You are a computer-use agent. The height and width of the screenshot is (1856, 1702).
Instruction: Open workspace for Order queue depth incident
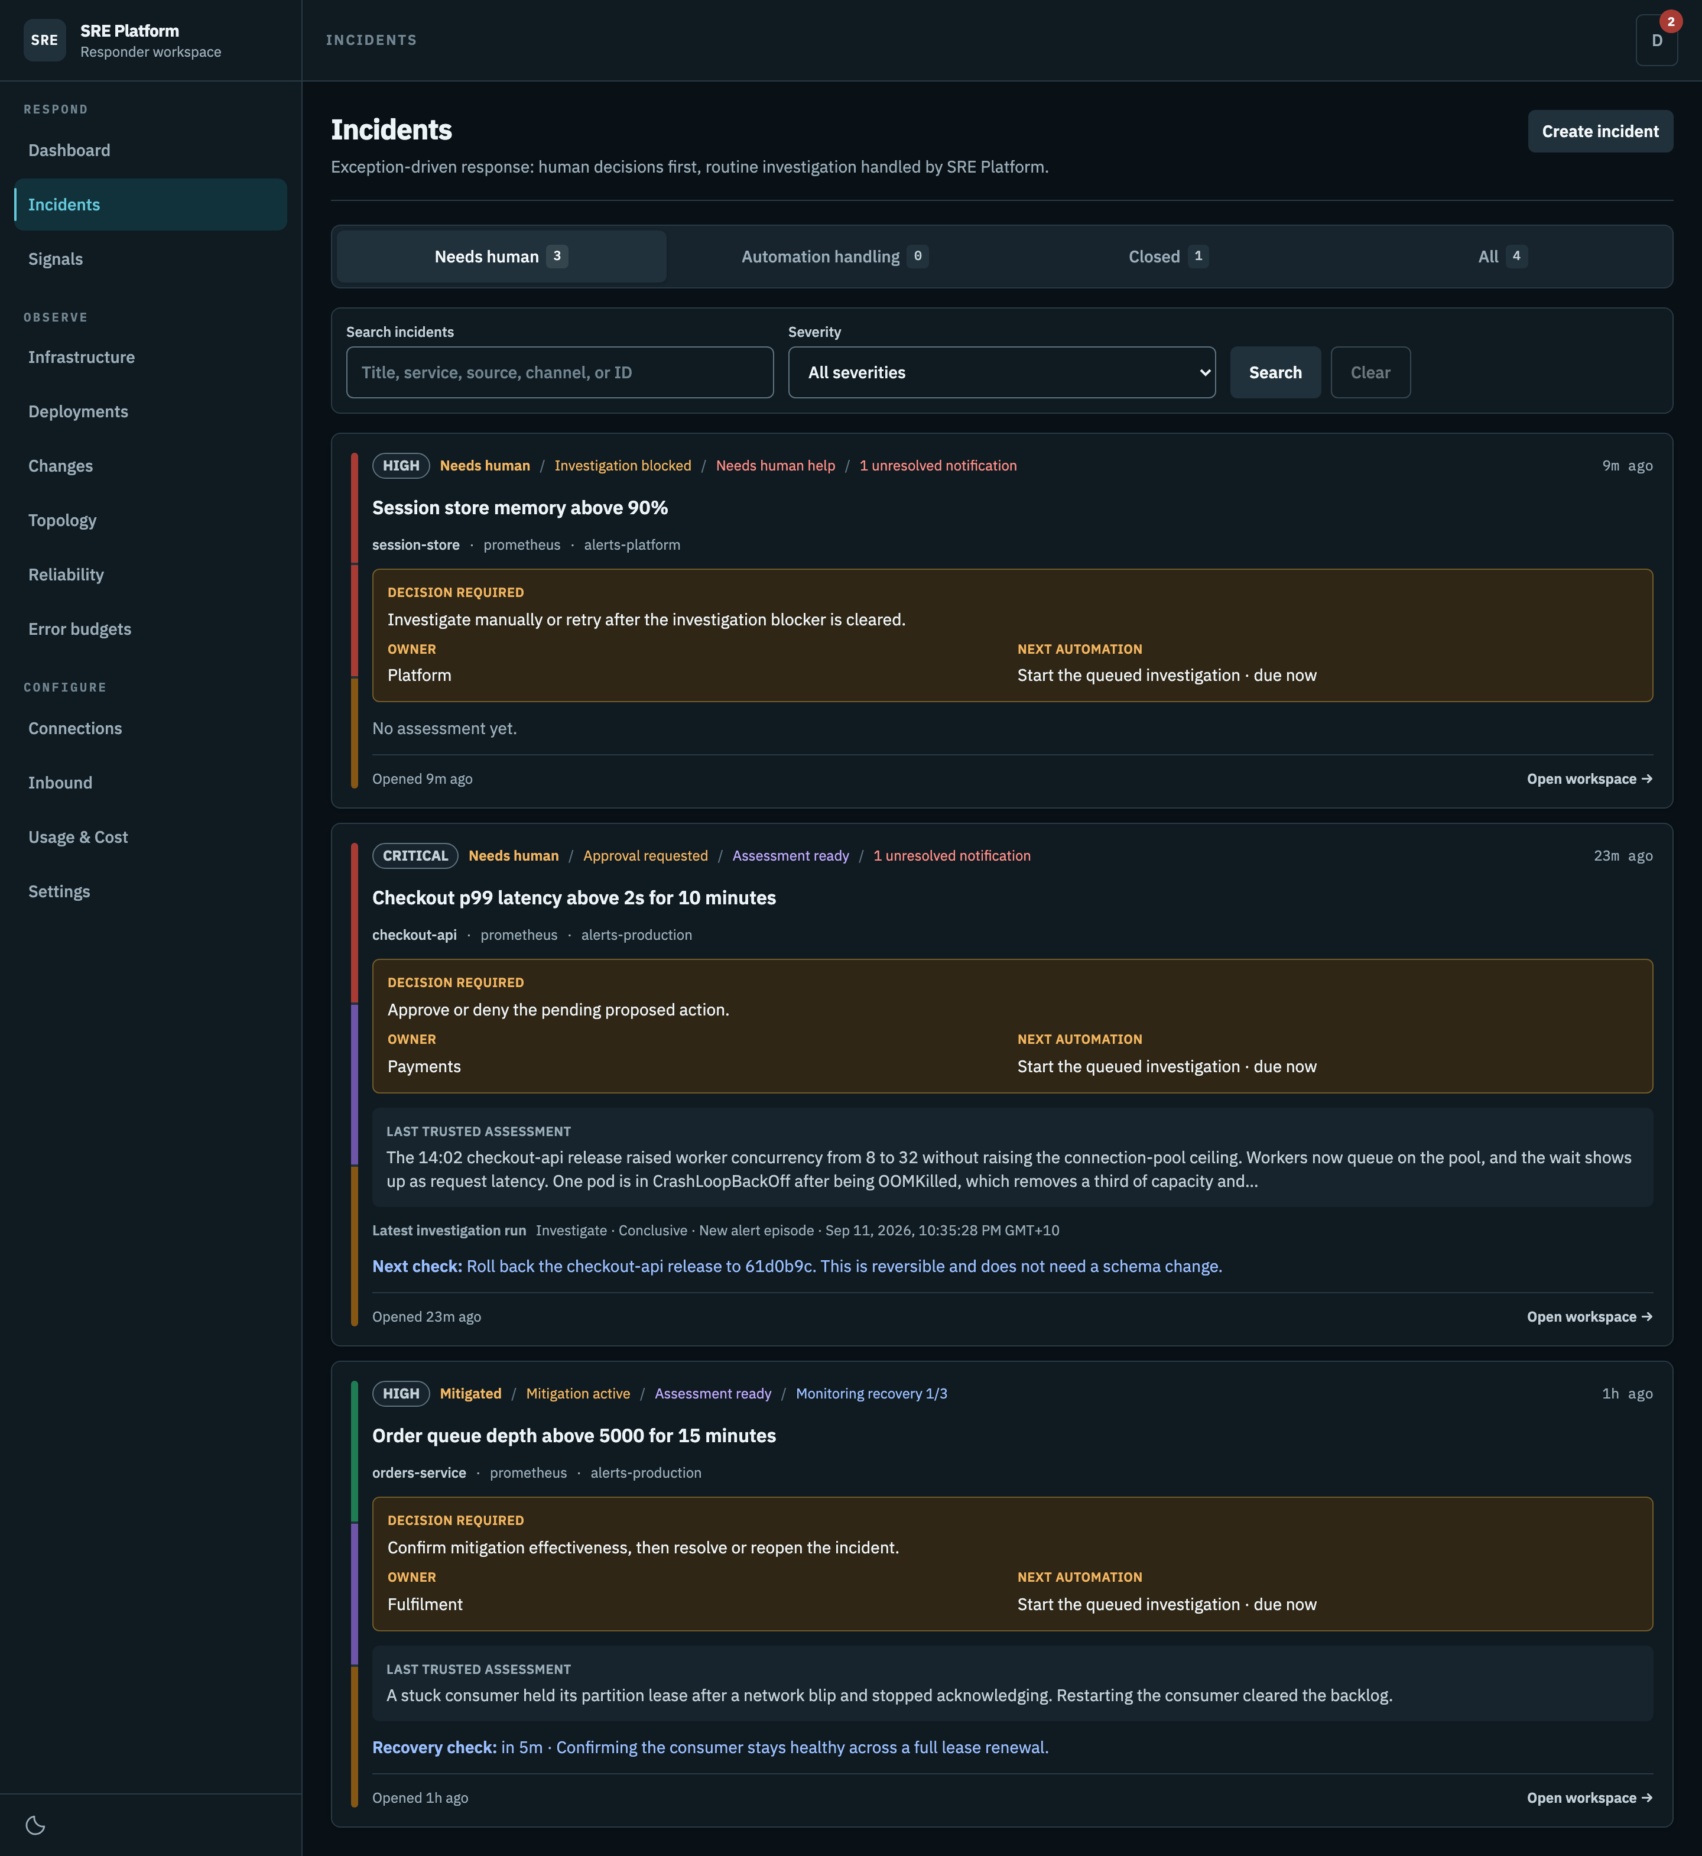point(1589,1798)
